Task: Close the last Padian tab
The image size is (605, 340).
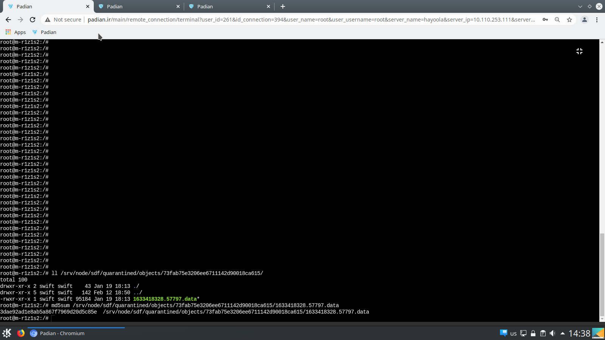Action: 268,6
